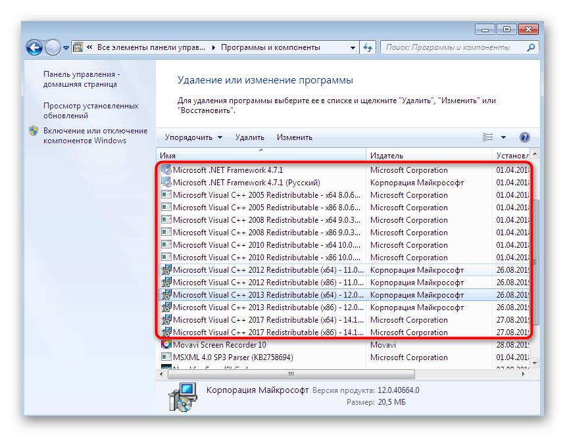Select Visual C++ 2008 x64 entry icon

166,219
